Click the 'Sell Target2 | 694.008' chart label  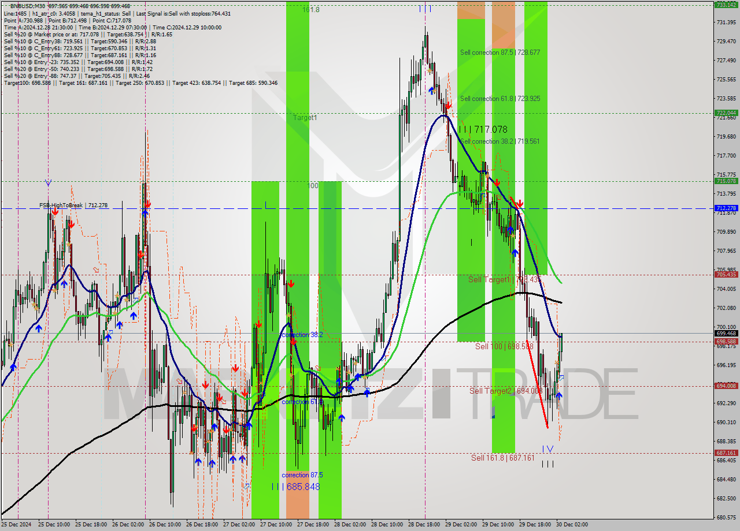(x=506, y=391)
